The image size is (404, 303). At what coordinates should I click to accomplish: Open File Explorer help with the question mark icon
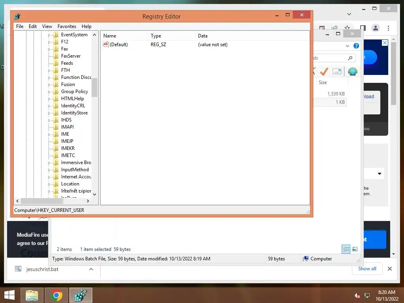(356, 46)
